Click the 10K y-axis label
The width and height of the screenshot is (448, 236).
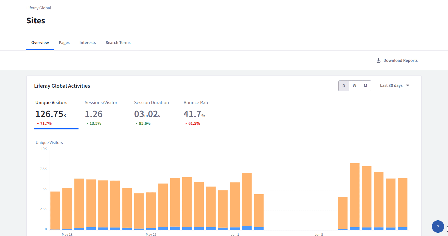pyautogui.click(x=44, y=149)
